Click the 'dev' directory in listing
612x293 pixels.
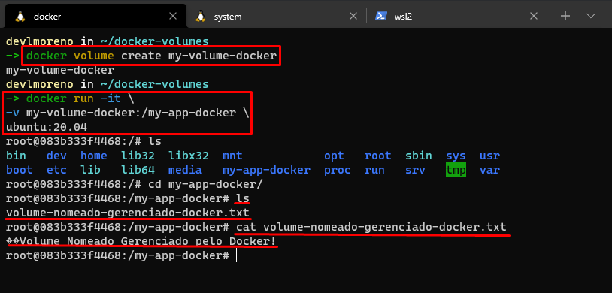(56, 156)
